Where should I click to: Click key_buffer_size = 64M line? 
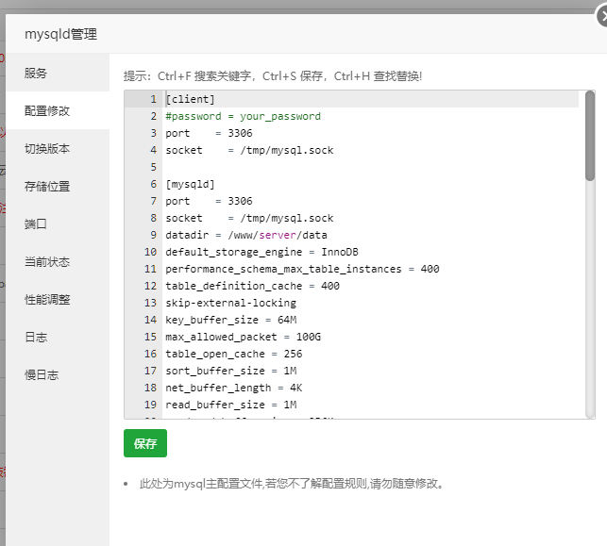[230, 321]
